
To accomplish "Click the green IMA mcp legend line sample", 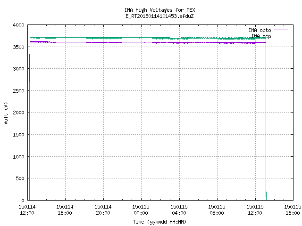I will tap(281, 36).
